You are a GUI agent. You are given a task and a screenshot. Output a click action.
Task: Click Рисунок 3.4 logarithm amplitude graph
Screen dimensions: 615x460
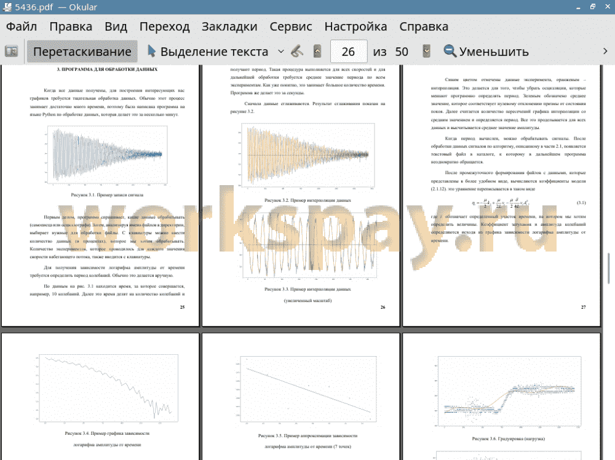point(106,388)
